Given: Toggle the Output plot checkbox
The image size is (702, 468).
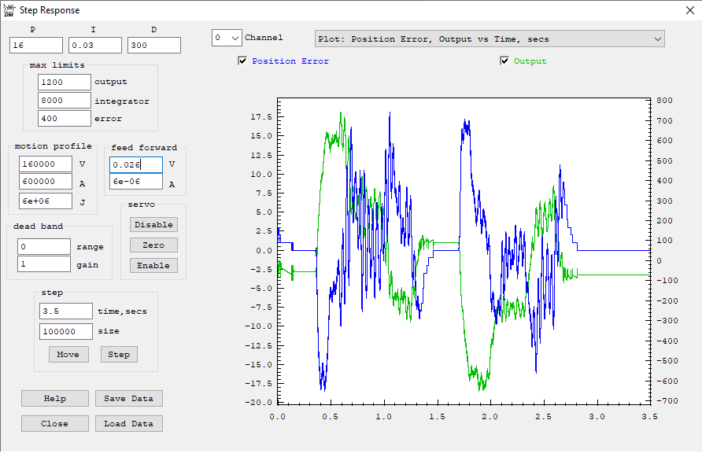Looking at the screenshot, I should coord(504,61).
